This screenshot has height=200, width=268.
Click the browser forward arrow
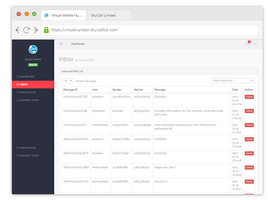(36, 30)
